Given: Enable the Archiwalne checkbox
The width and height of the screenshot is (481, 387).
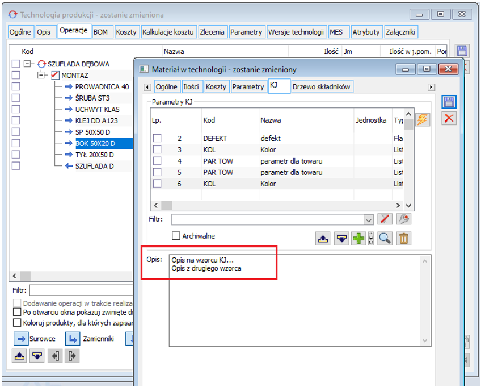Looking at the screenshot, I should 176,236.
